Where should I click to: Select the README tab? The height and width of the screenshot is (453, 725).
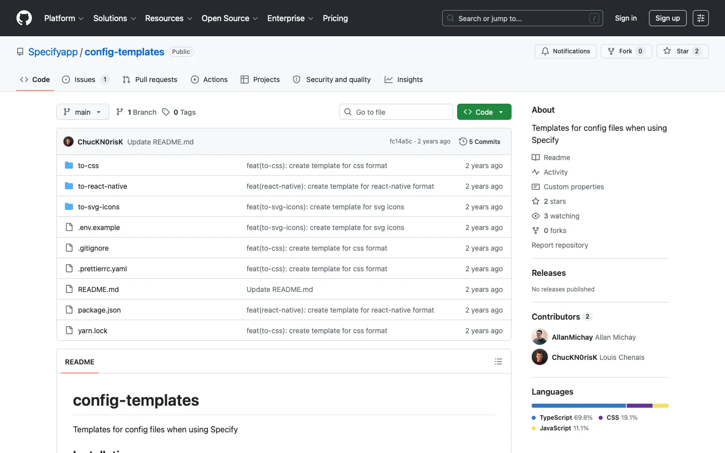(80, 362)
